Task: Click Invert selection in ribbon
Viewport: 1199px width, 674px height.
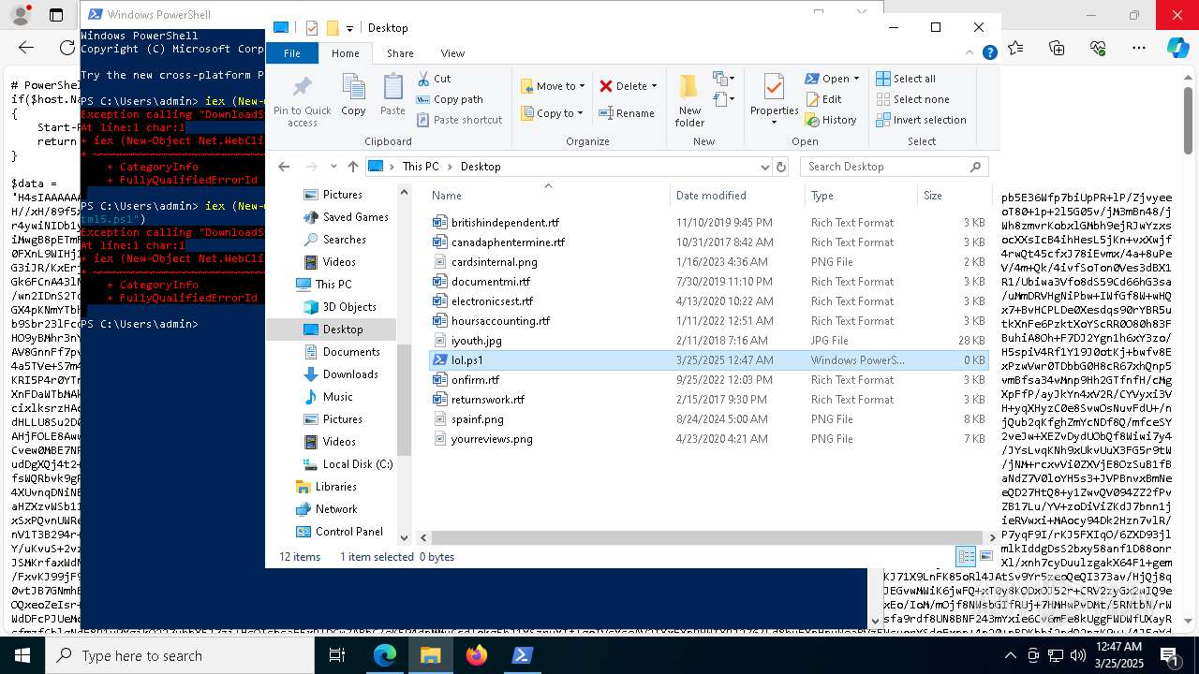Action: 921,120
